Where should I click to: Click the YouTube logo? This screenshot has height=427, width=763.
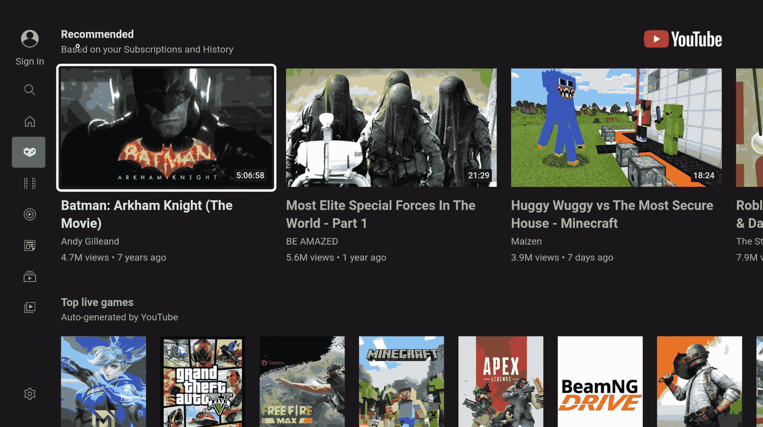pyautogui.click(x=683, y=39)
